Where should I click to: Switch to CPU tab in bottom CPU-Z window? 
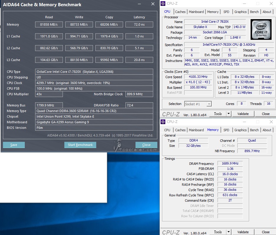point(167,130)
